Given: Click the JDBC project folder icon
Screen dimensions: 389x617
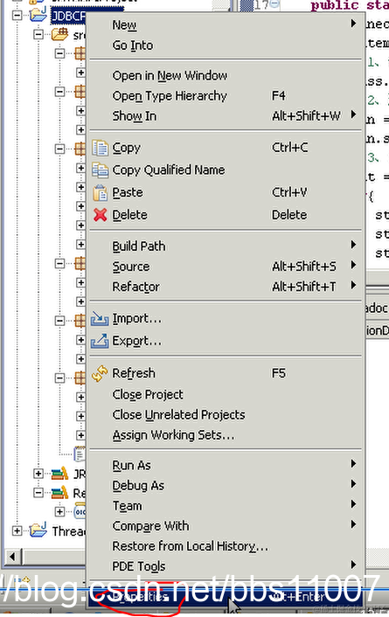Looking at the screenshot, I should point(38,15).
